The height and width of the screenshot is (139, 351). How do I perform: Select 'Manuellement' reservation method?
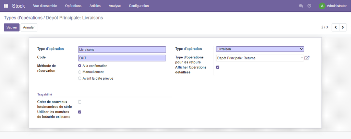80,72
